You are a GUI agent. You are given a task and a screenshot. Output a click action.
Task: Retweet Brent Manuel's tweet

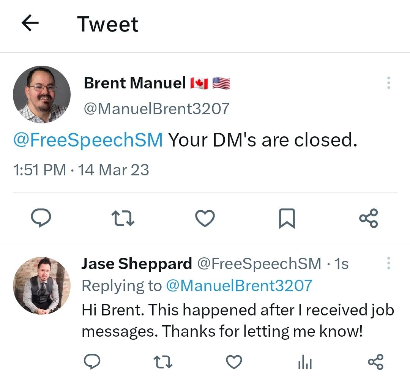[123, 219]
